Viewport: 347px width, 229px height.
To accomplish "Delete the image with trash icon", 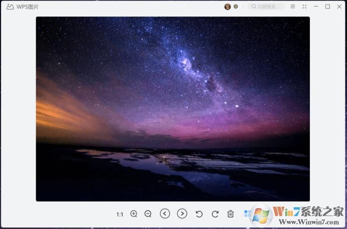I will point(231,214).
